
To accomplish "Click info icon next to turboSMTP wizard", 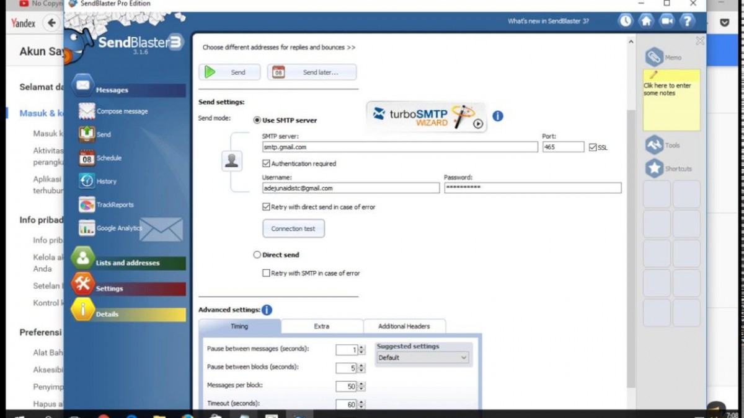I will tap(497, 116).
